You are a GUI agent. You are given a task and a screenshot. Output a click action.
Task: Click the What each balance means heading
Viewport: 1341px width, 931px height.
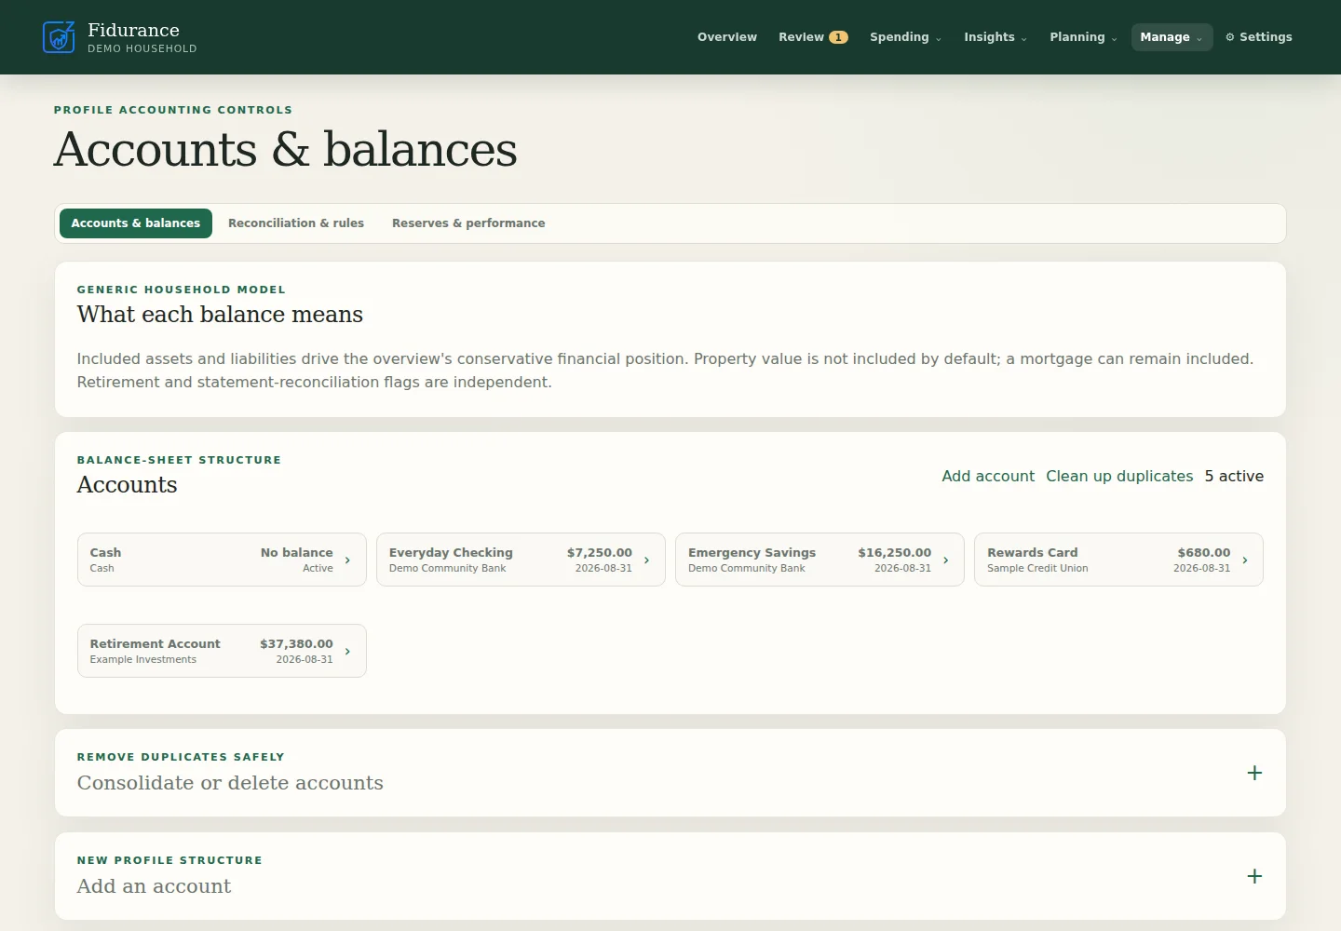220,314
